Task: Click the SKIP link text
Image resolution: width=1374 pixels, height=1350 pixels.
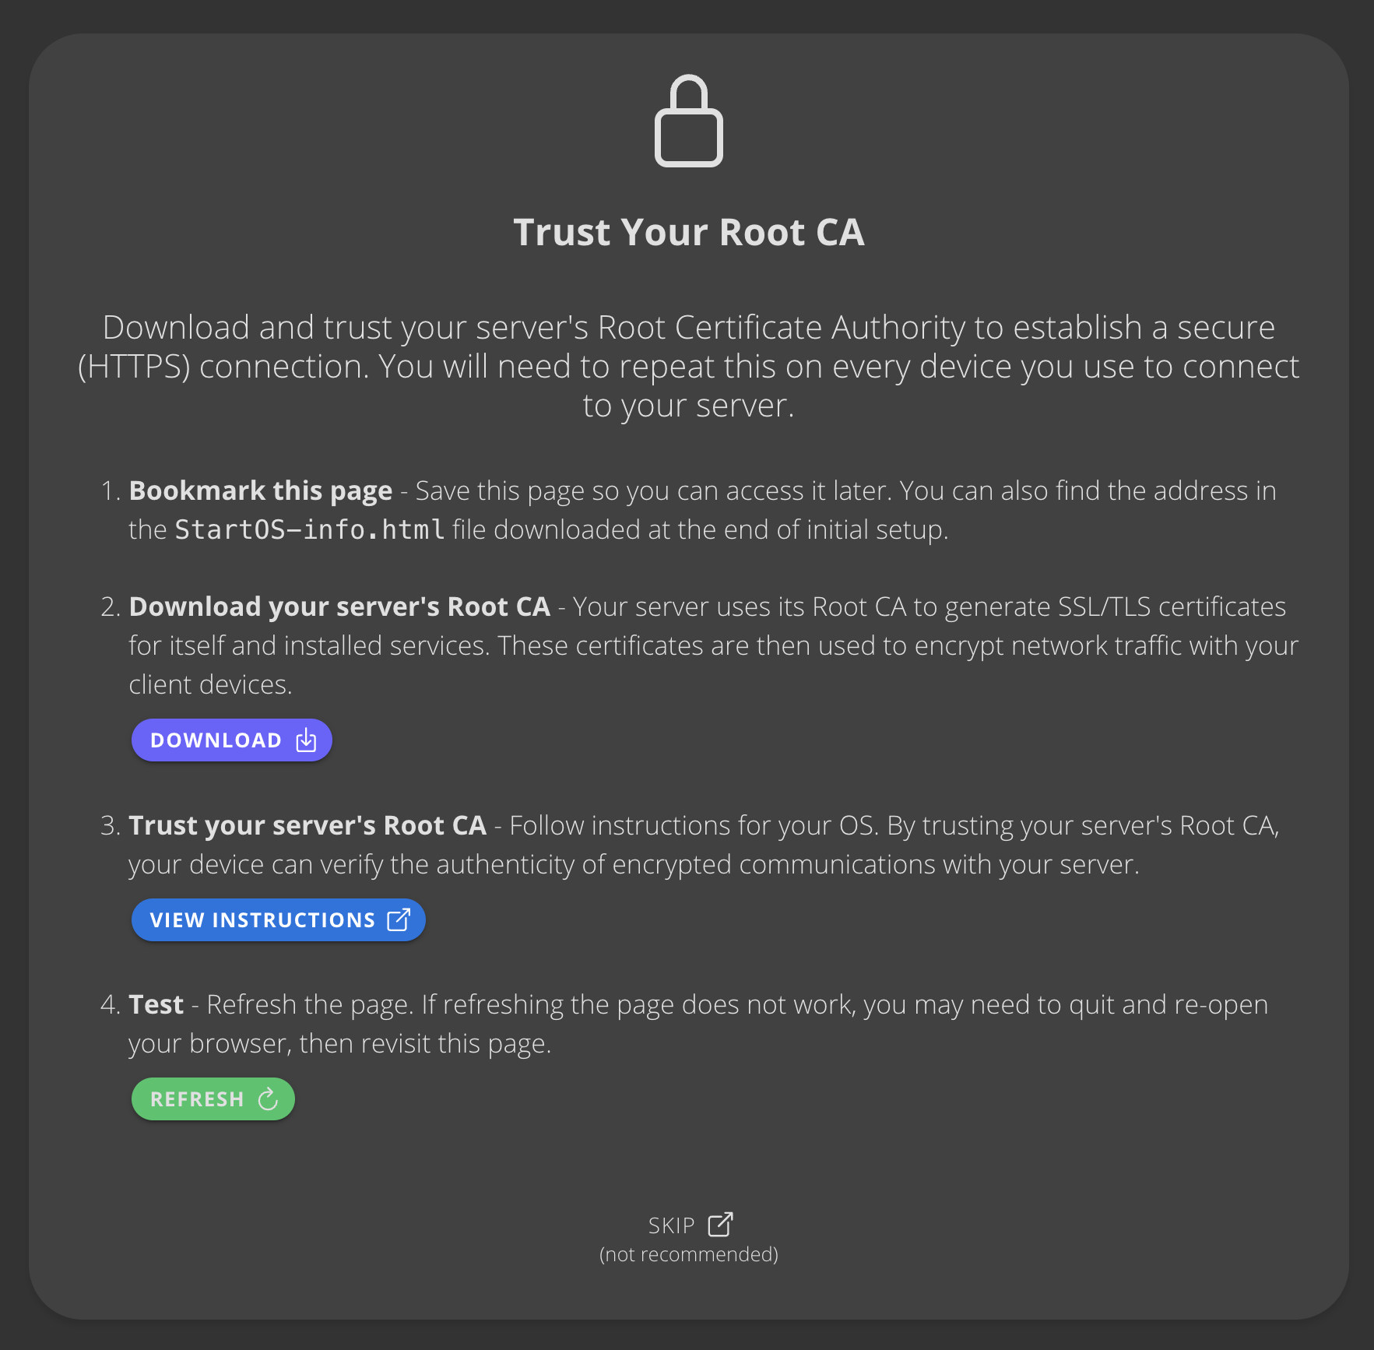Action: (x=671, y=1225)
